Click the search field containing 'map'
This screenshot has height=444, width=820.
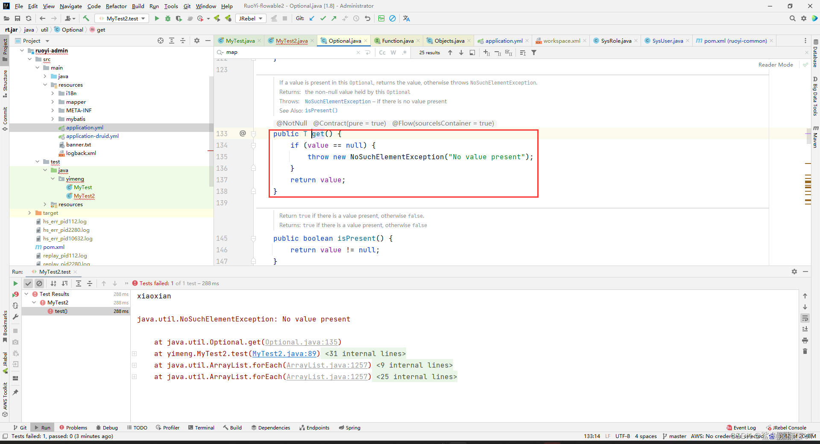point(290,53)
